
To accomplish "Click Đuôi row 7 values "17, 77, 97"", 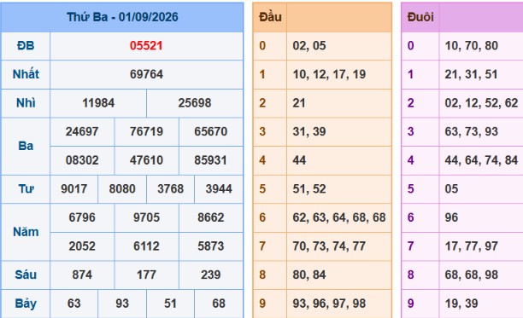I will pyautogui.click(x=472, y=246).
